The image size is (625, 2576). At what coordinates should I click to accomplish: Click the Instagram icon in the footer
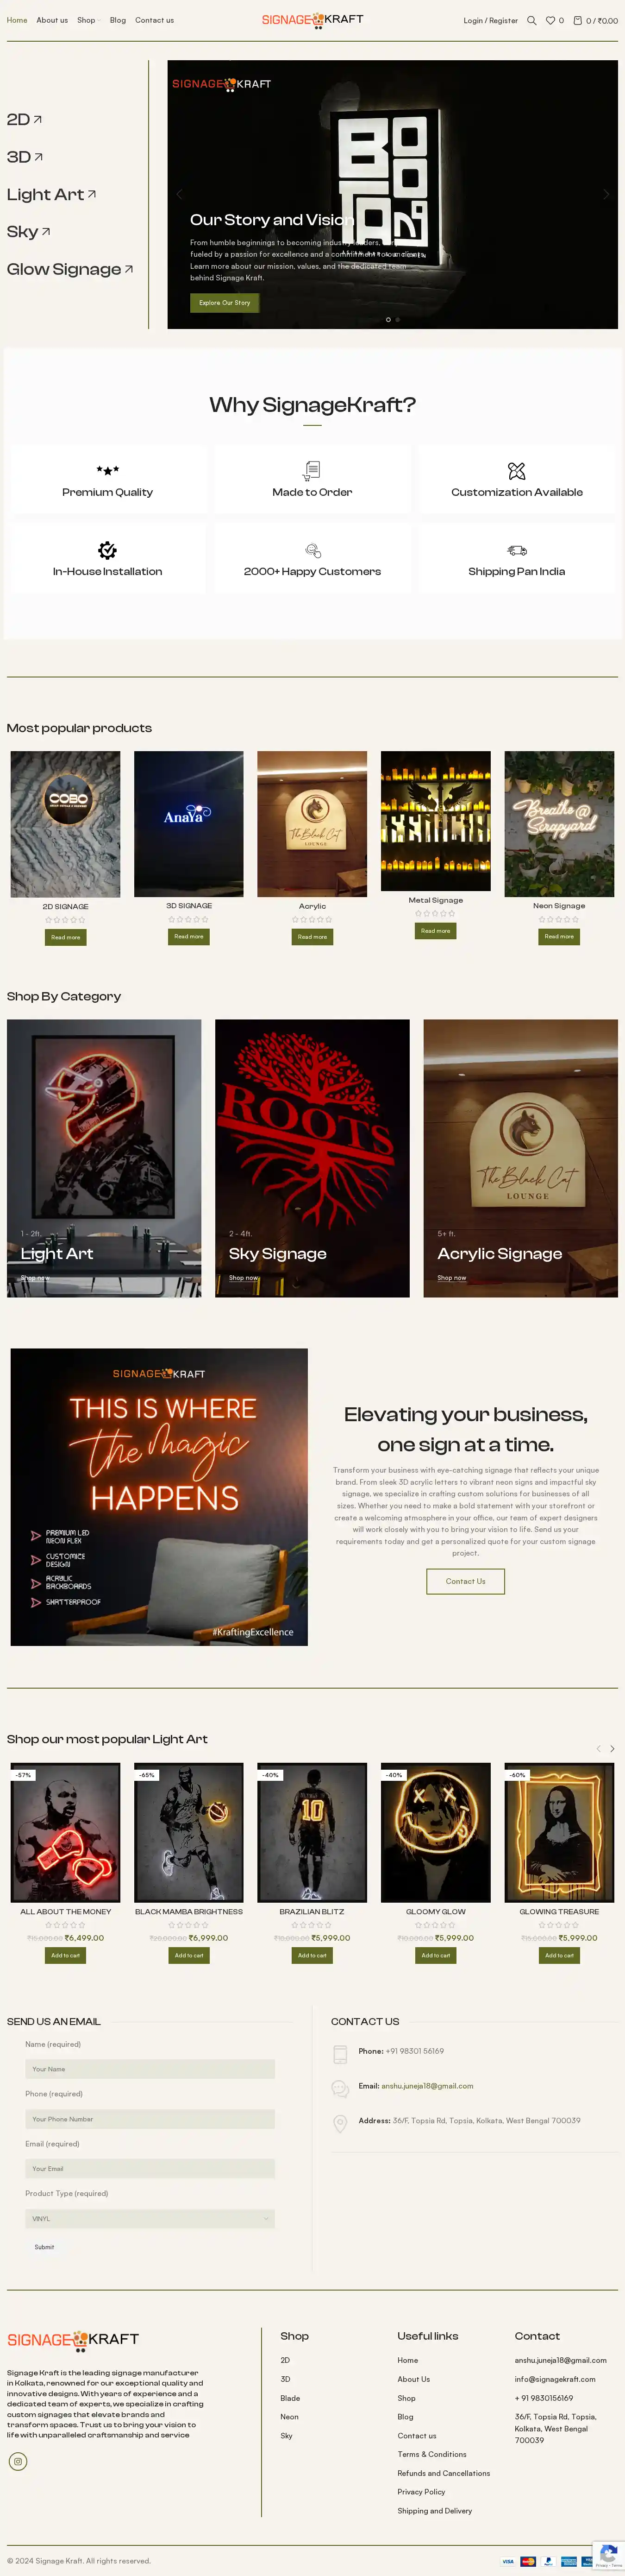coord(18,2461)
